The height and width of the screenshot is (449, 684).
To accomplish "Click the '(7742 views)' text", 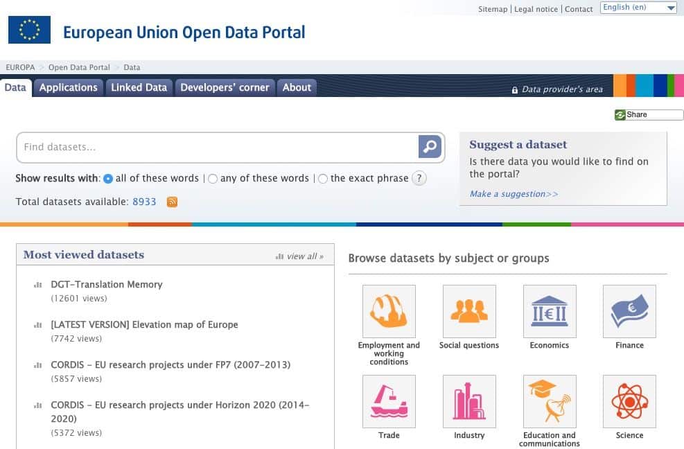I will [x=76, y=339].
